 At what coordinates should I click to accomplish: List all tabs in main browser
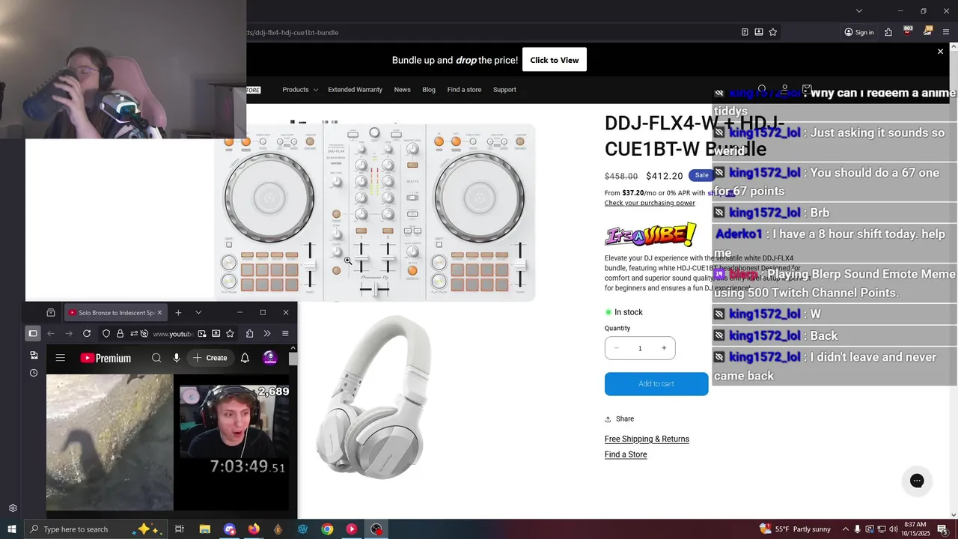coord(859,10)
